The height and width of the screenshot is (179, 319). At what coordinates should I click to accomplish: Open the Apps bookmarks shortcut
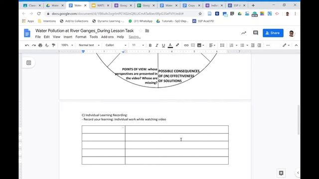28,21
